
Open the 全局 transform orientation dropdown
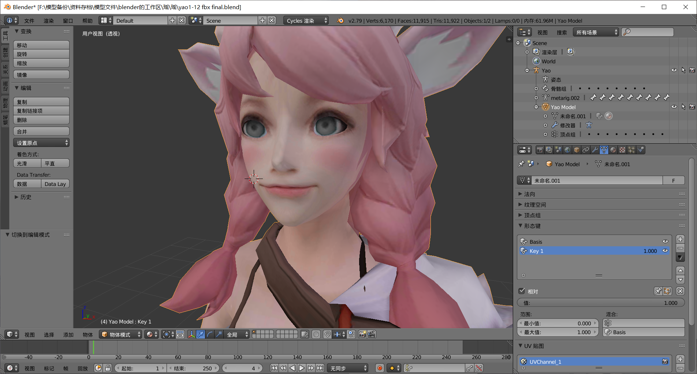coord(237,334)
